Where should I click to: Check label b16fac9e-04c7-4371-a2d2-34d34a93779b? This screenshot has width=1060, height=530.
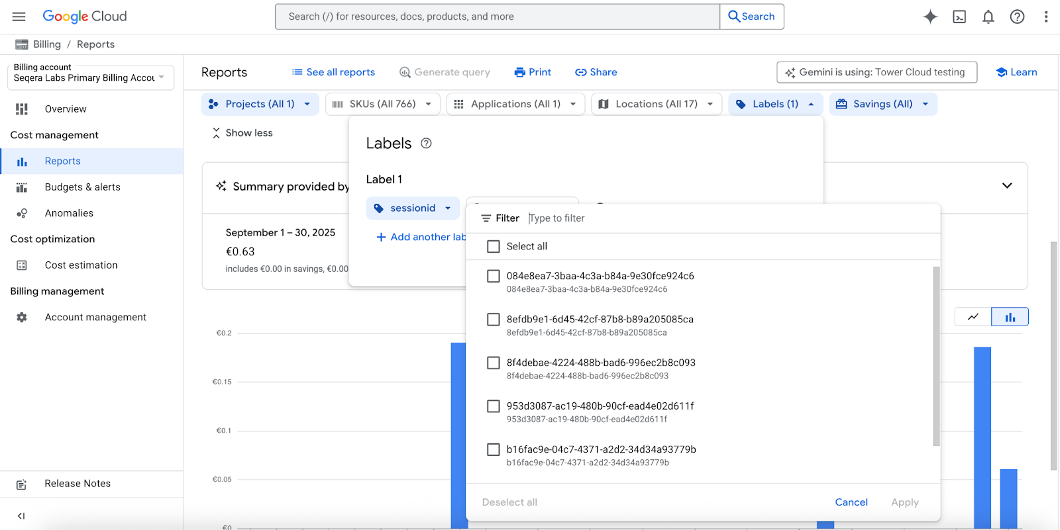tap(494, 449)
